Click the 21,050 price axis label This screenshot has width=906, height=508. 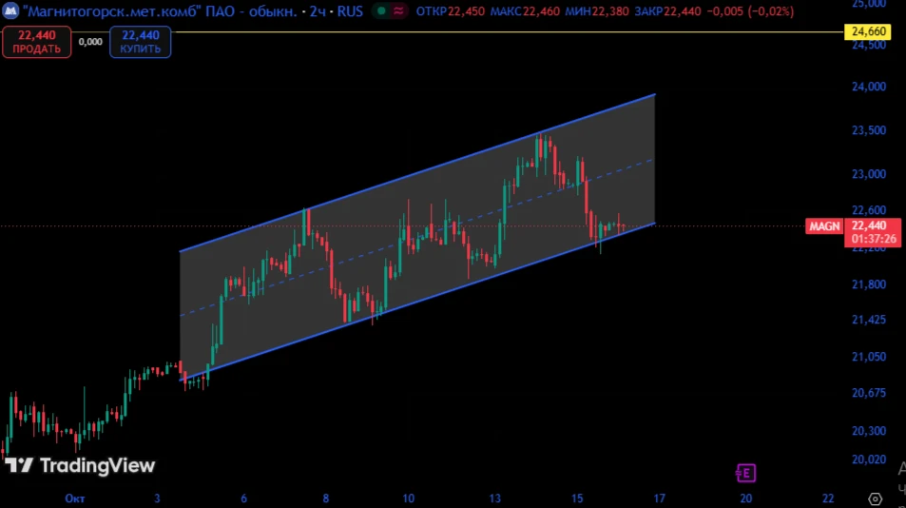868,357
